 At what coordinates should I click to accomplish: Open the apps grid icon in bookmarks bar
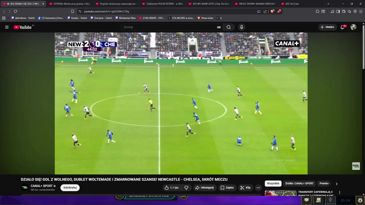click(x=4, y=18)
